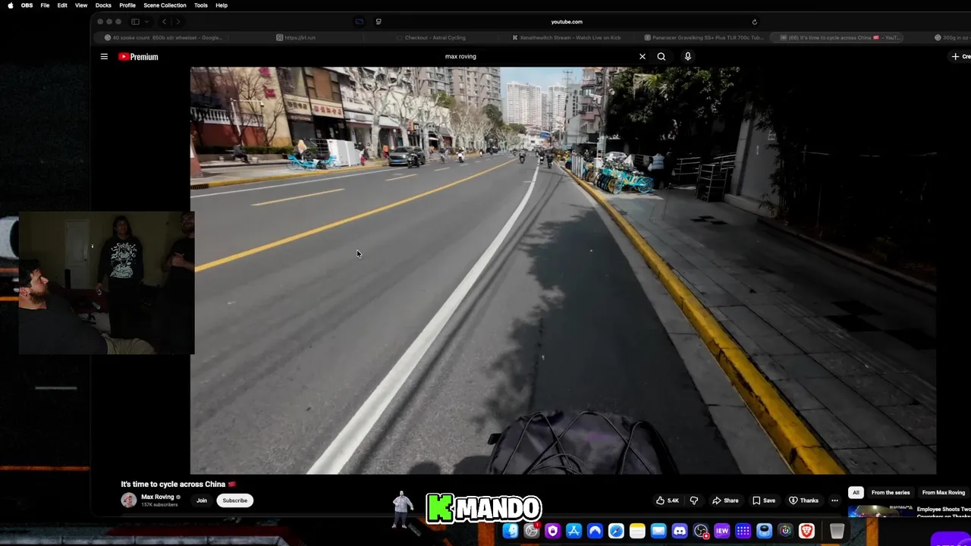
Task: Click the YouTube video player
Action: 563,270
